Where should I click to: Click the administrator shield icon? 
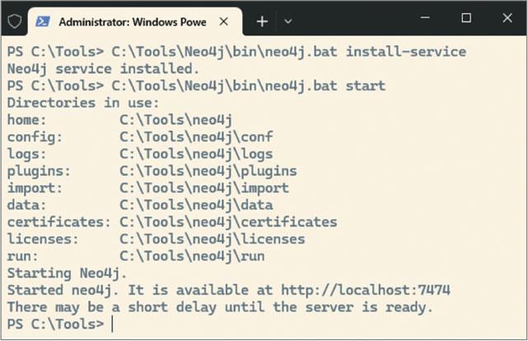(x=12, y=18)
